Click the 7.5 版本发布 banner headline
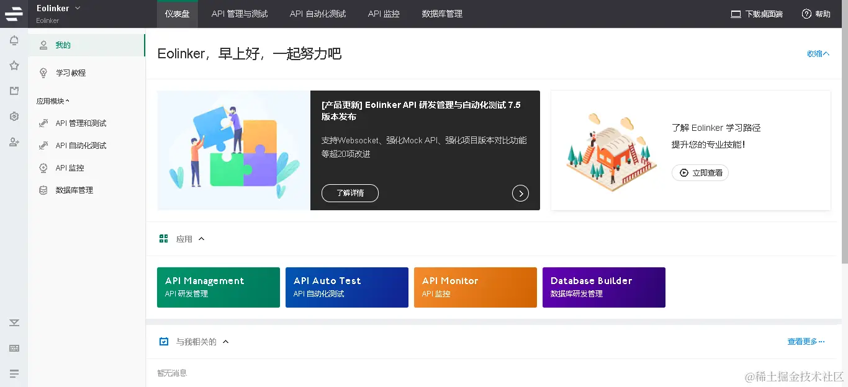848x387 pixels. [421, 111]
